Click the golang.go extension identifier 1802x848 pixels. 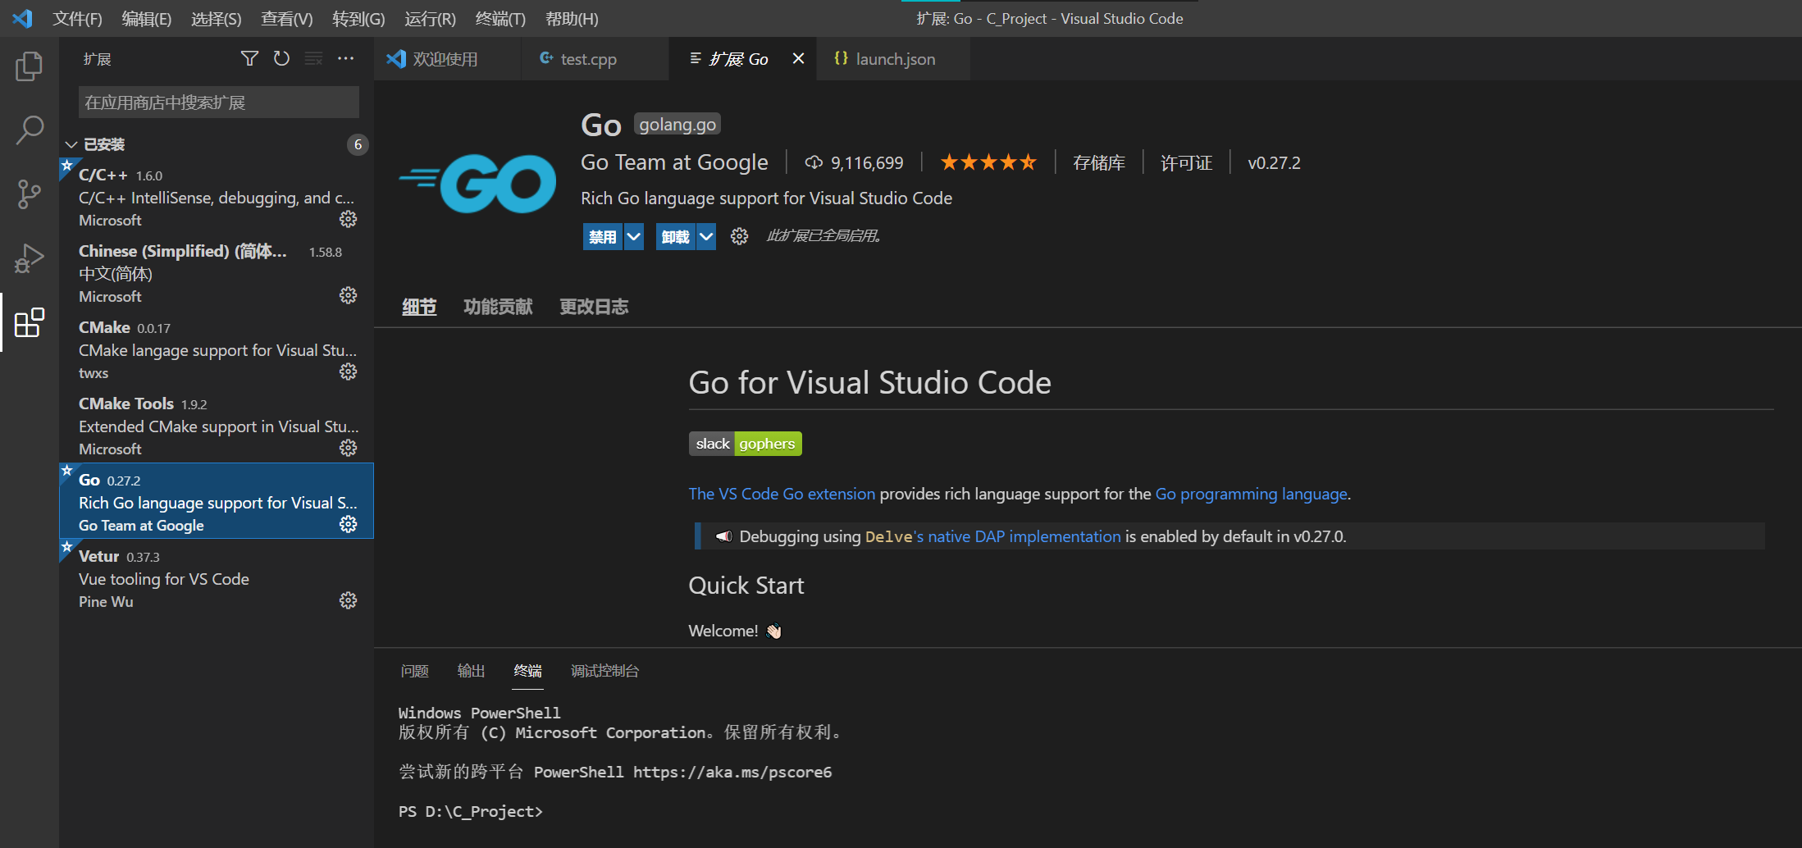tap(677, 125)
